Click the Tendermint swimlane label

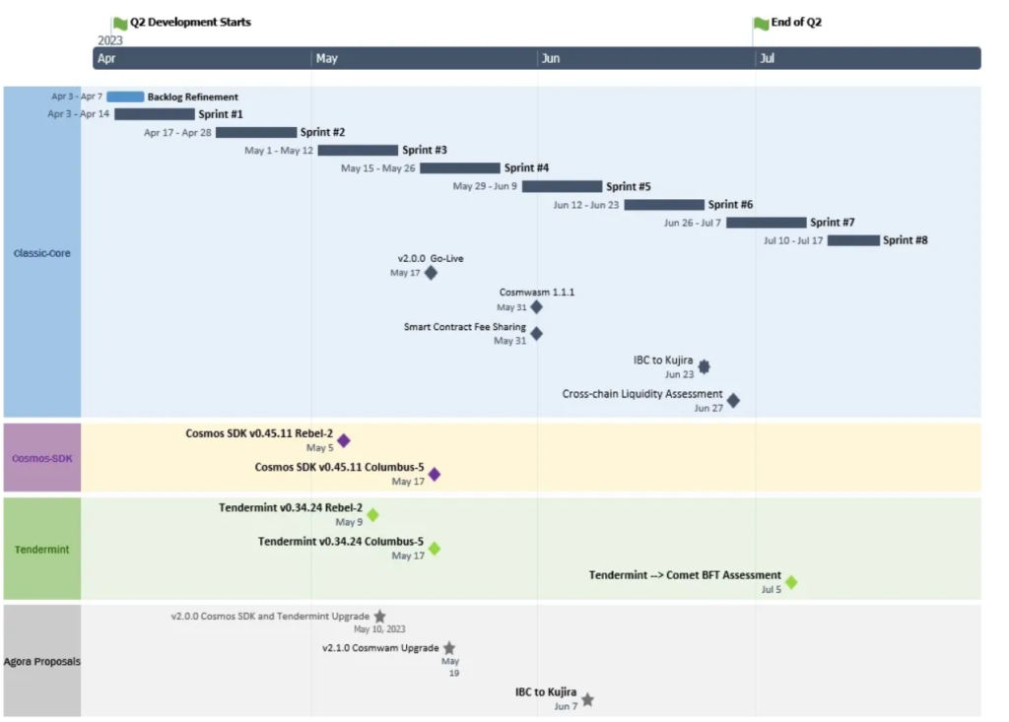pyautogui.click(x=41, y=550)
